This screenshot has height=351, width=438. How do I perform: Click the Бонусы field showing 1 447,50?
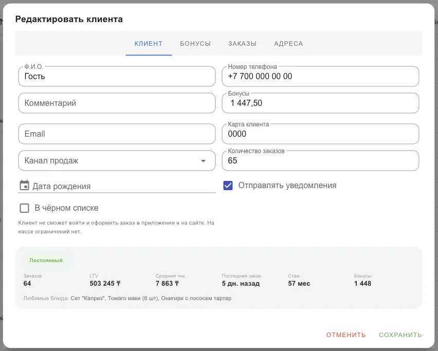(320, 103)
